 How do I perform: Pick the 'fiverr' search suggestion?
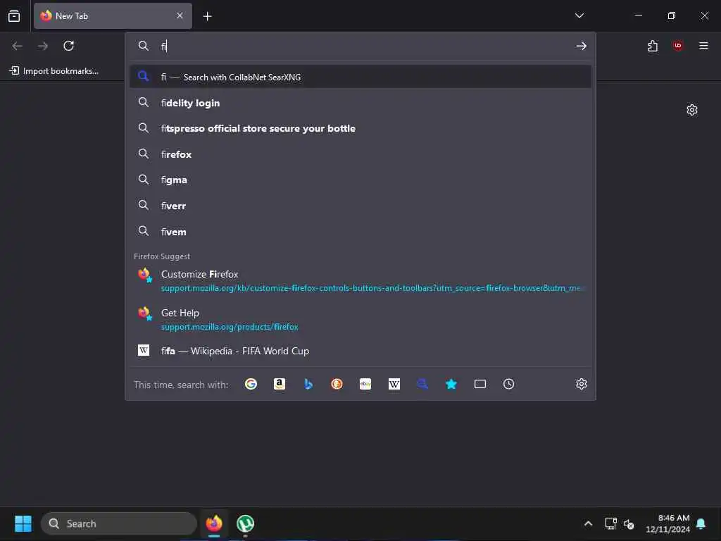click(360, 206)
